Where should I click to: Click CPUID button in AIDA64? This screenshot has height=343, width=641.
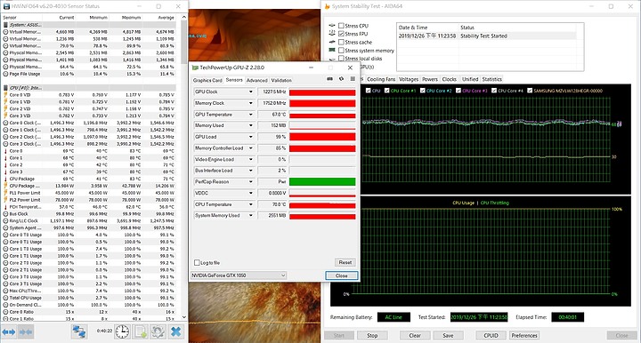click(491, 335)
